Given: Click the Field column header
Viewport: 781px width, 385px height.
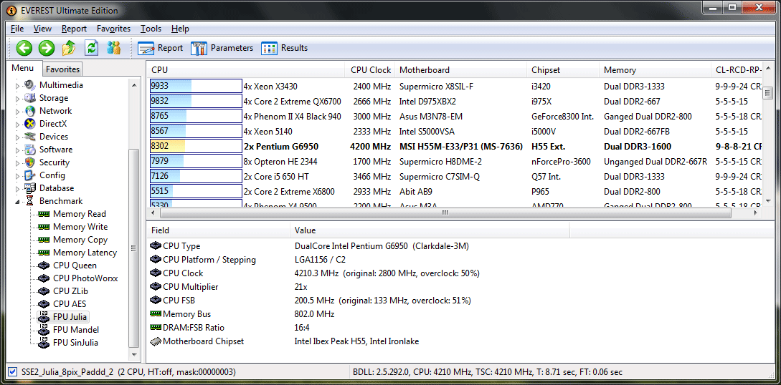Looking at the screenshot, I should (x=218, y=230).
